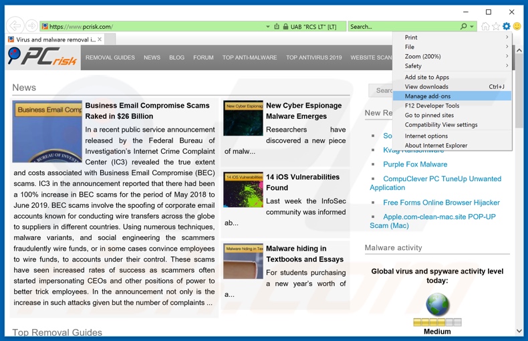
Task: Expand the Zoom (200%) submenu
Action: coord(452,56)
